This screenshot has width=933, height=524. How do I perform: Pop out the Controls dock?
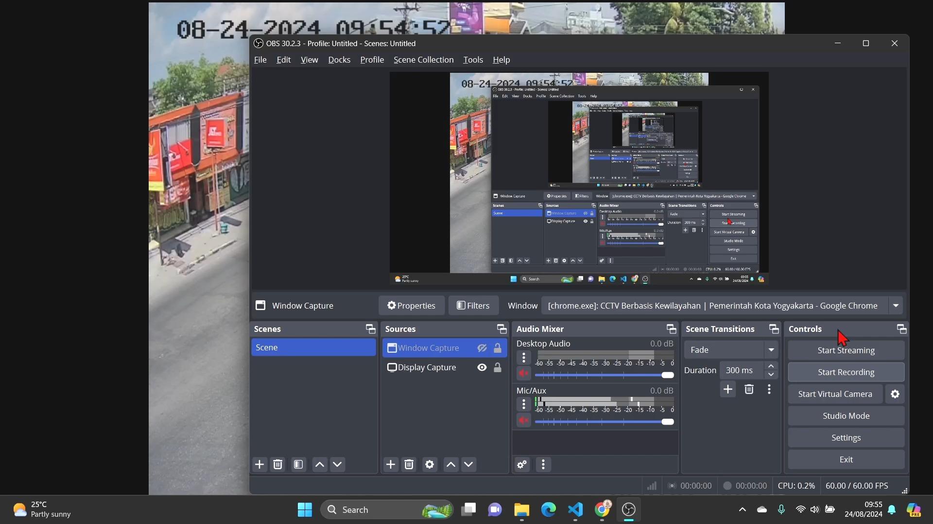[902, 329]
